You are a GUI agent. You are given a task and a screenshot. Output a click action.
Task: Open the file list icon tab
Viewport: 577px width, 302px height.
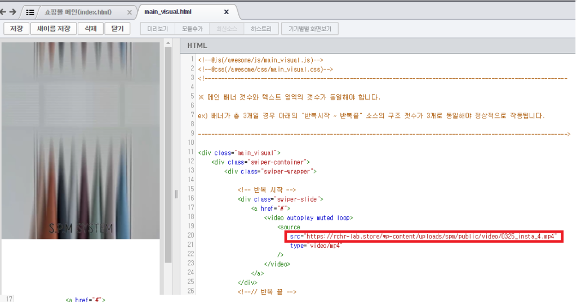[30, 12]
